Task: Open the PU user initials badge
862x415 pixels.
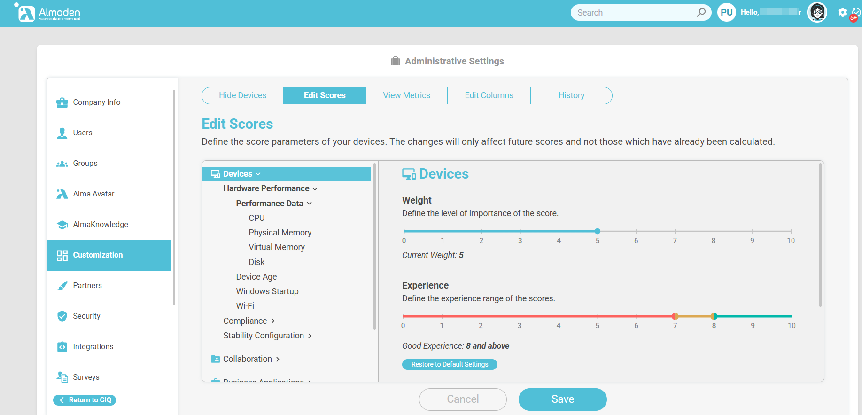Action: pyautogui.click(x=727, y=12)
